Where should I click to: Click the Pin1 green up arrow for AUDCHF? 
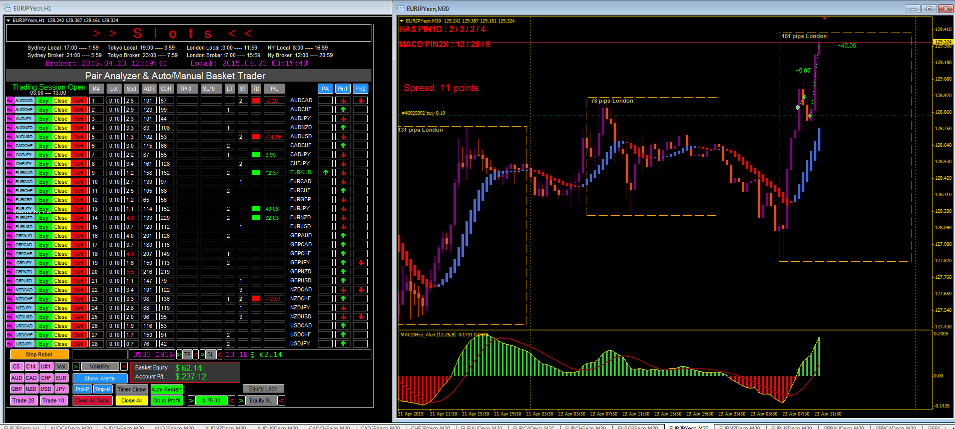[x=343, y=110]
